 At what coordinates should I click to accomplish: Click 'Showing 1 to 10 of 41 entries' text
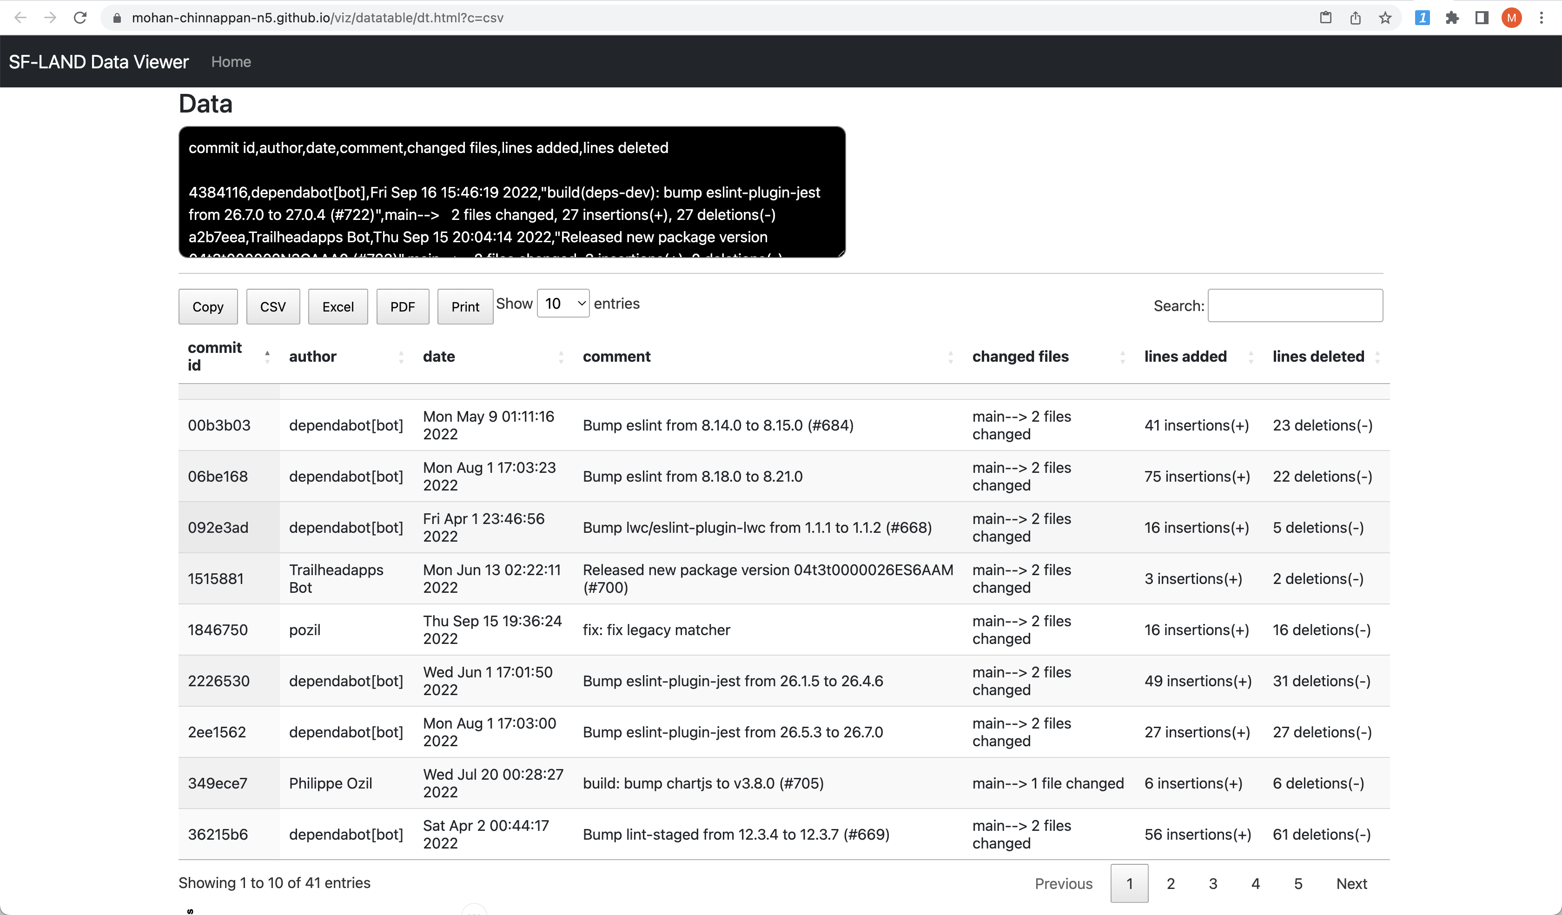click(x=274, y=883)
